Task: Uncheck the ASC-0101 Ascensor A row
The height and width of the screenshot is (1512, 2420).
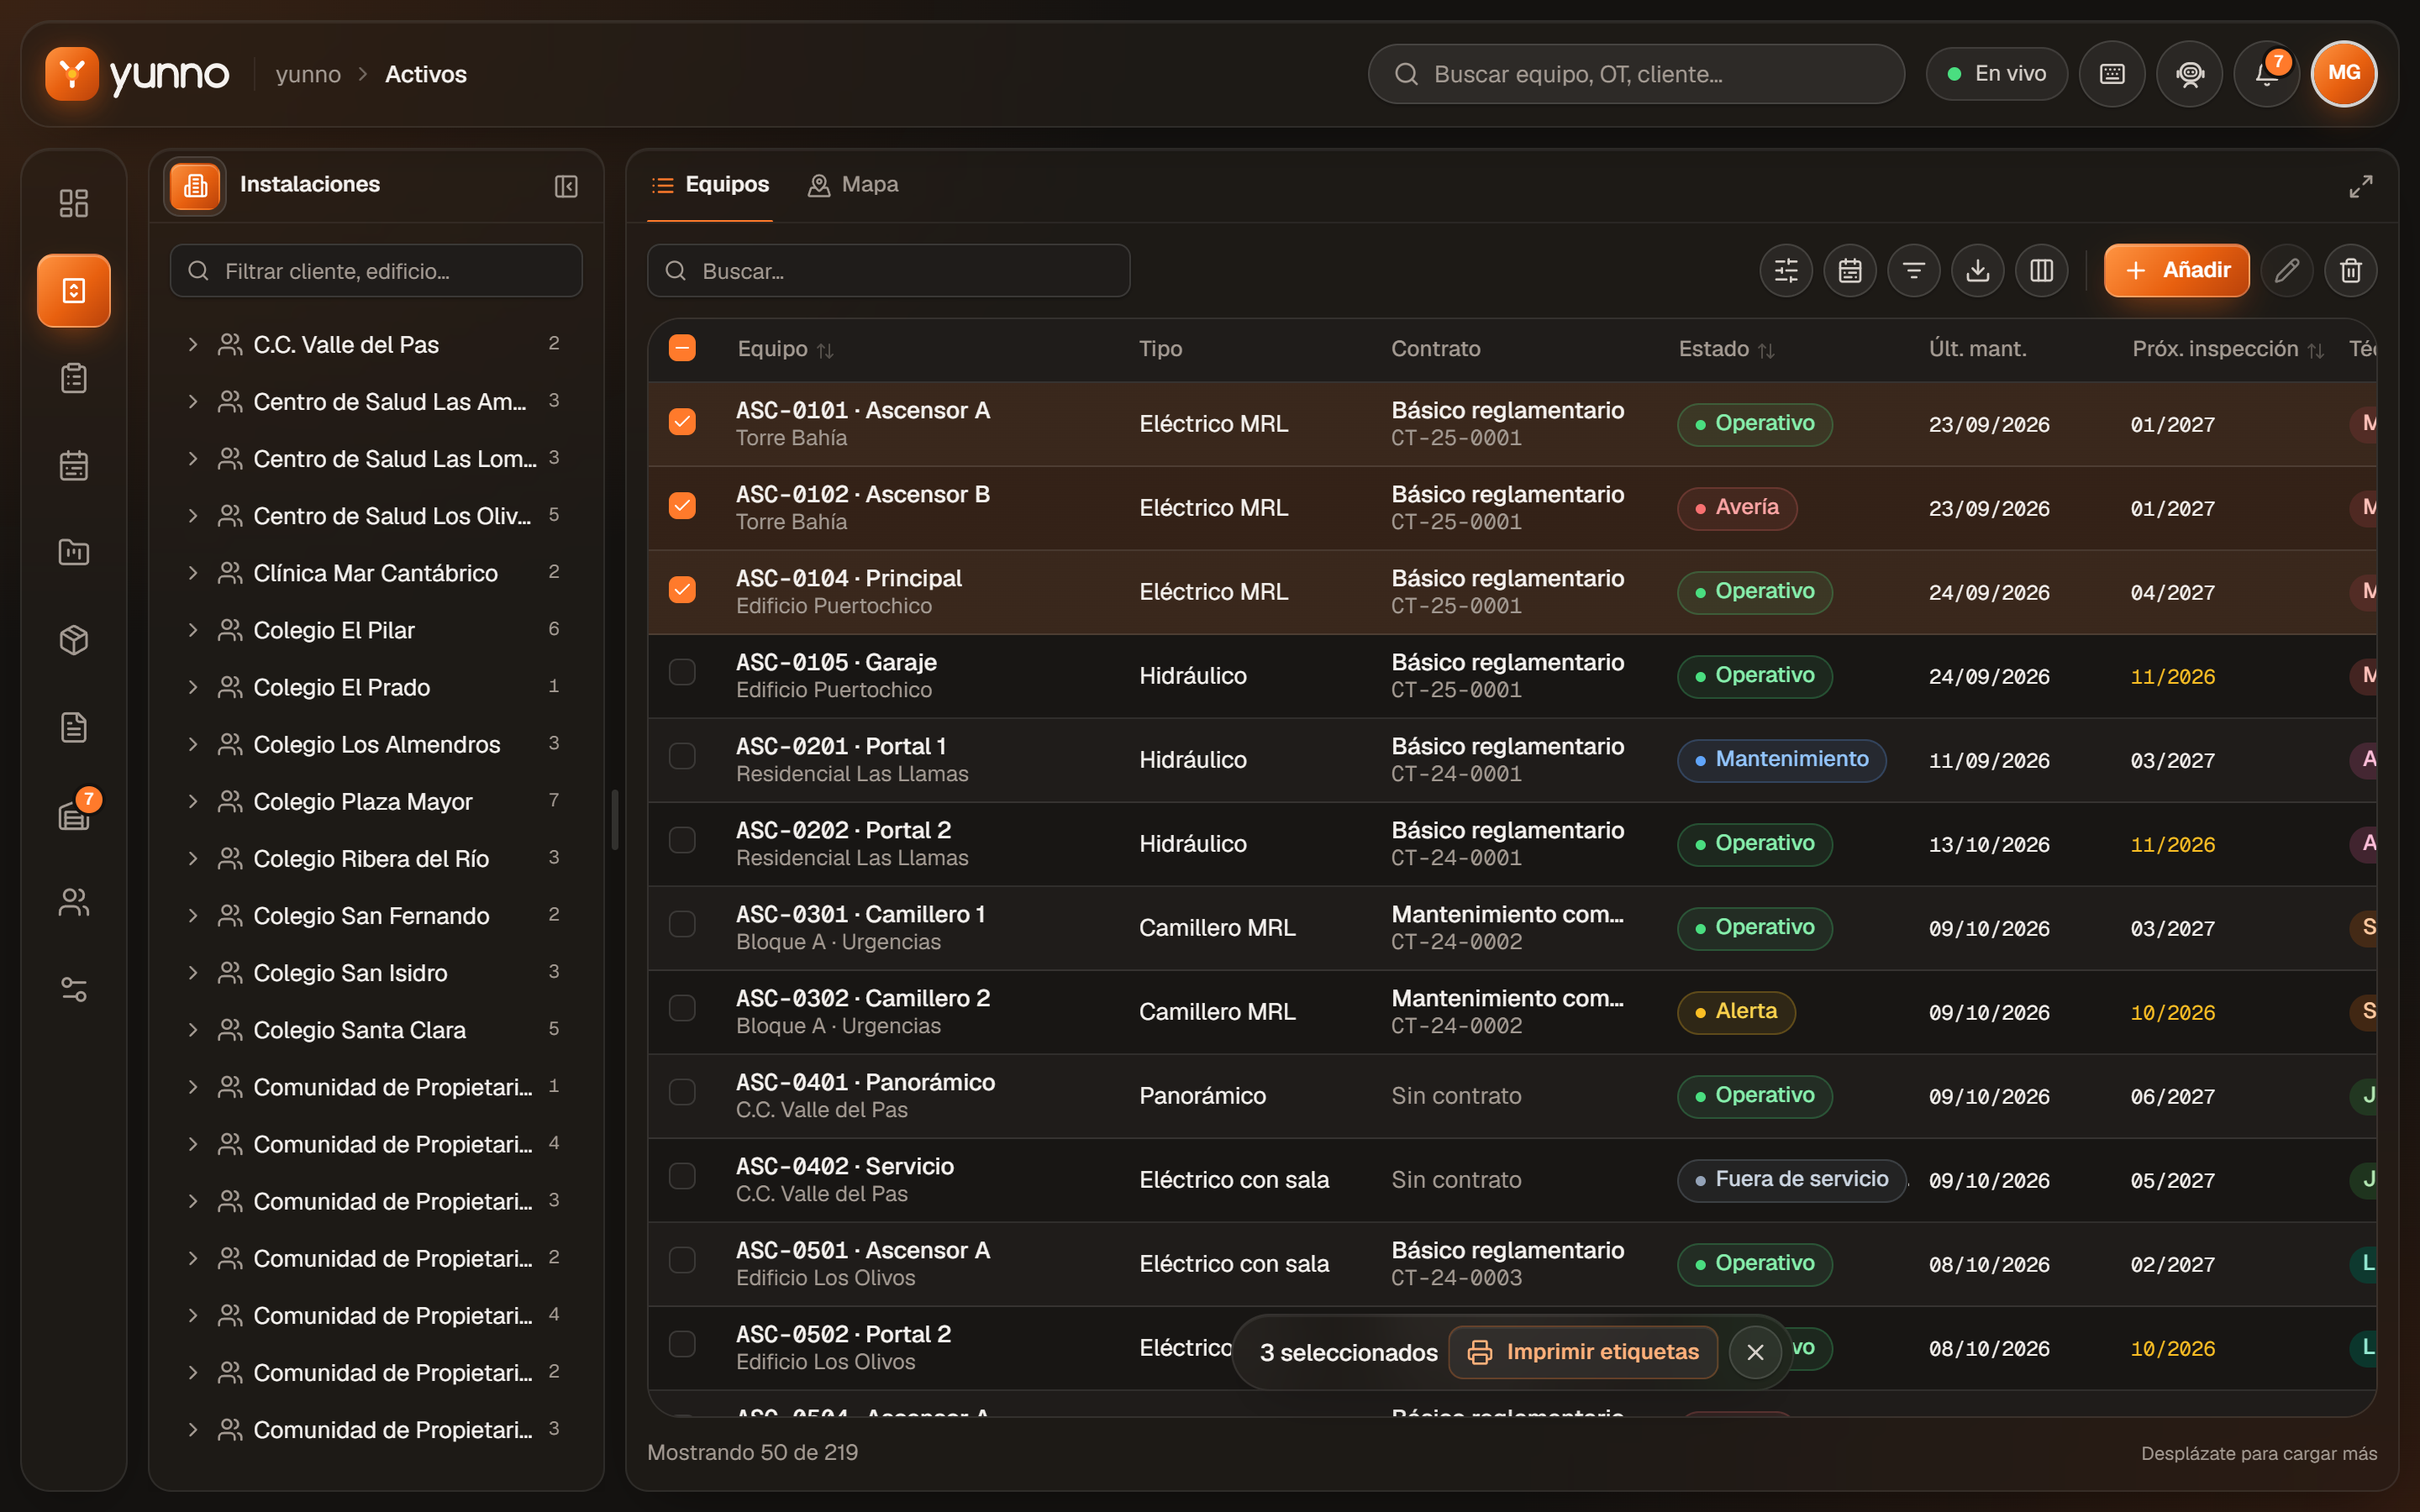Action: (682, 422)
